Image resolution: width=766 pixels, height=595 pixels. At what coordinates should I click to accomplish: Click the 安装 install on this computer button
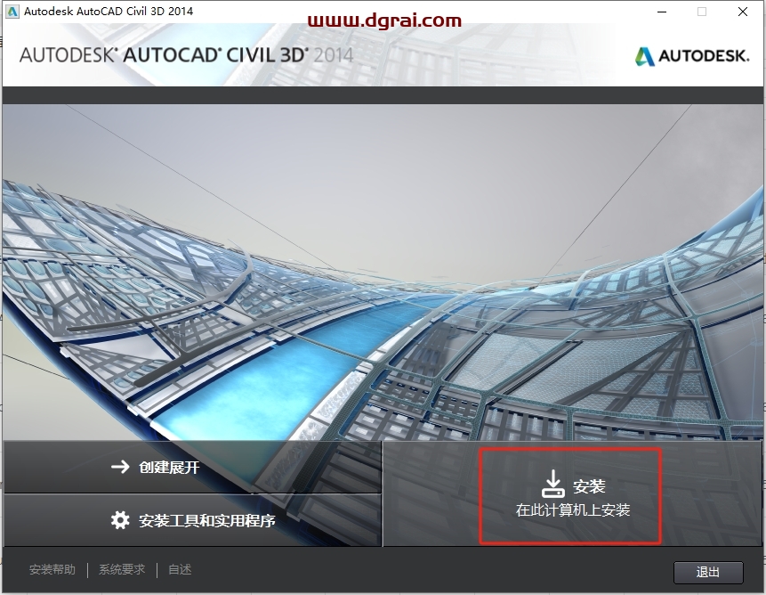pyautogui.click(x=573, y=494)
